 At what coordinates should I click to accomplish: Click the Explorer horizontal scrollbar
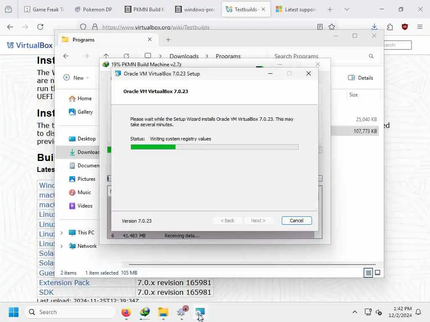pyautogui.click(x=252, y=265)
